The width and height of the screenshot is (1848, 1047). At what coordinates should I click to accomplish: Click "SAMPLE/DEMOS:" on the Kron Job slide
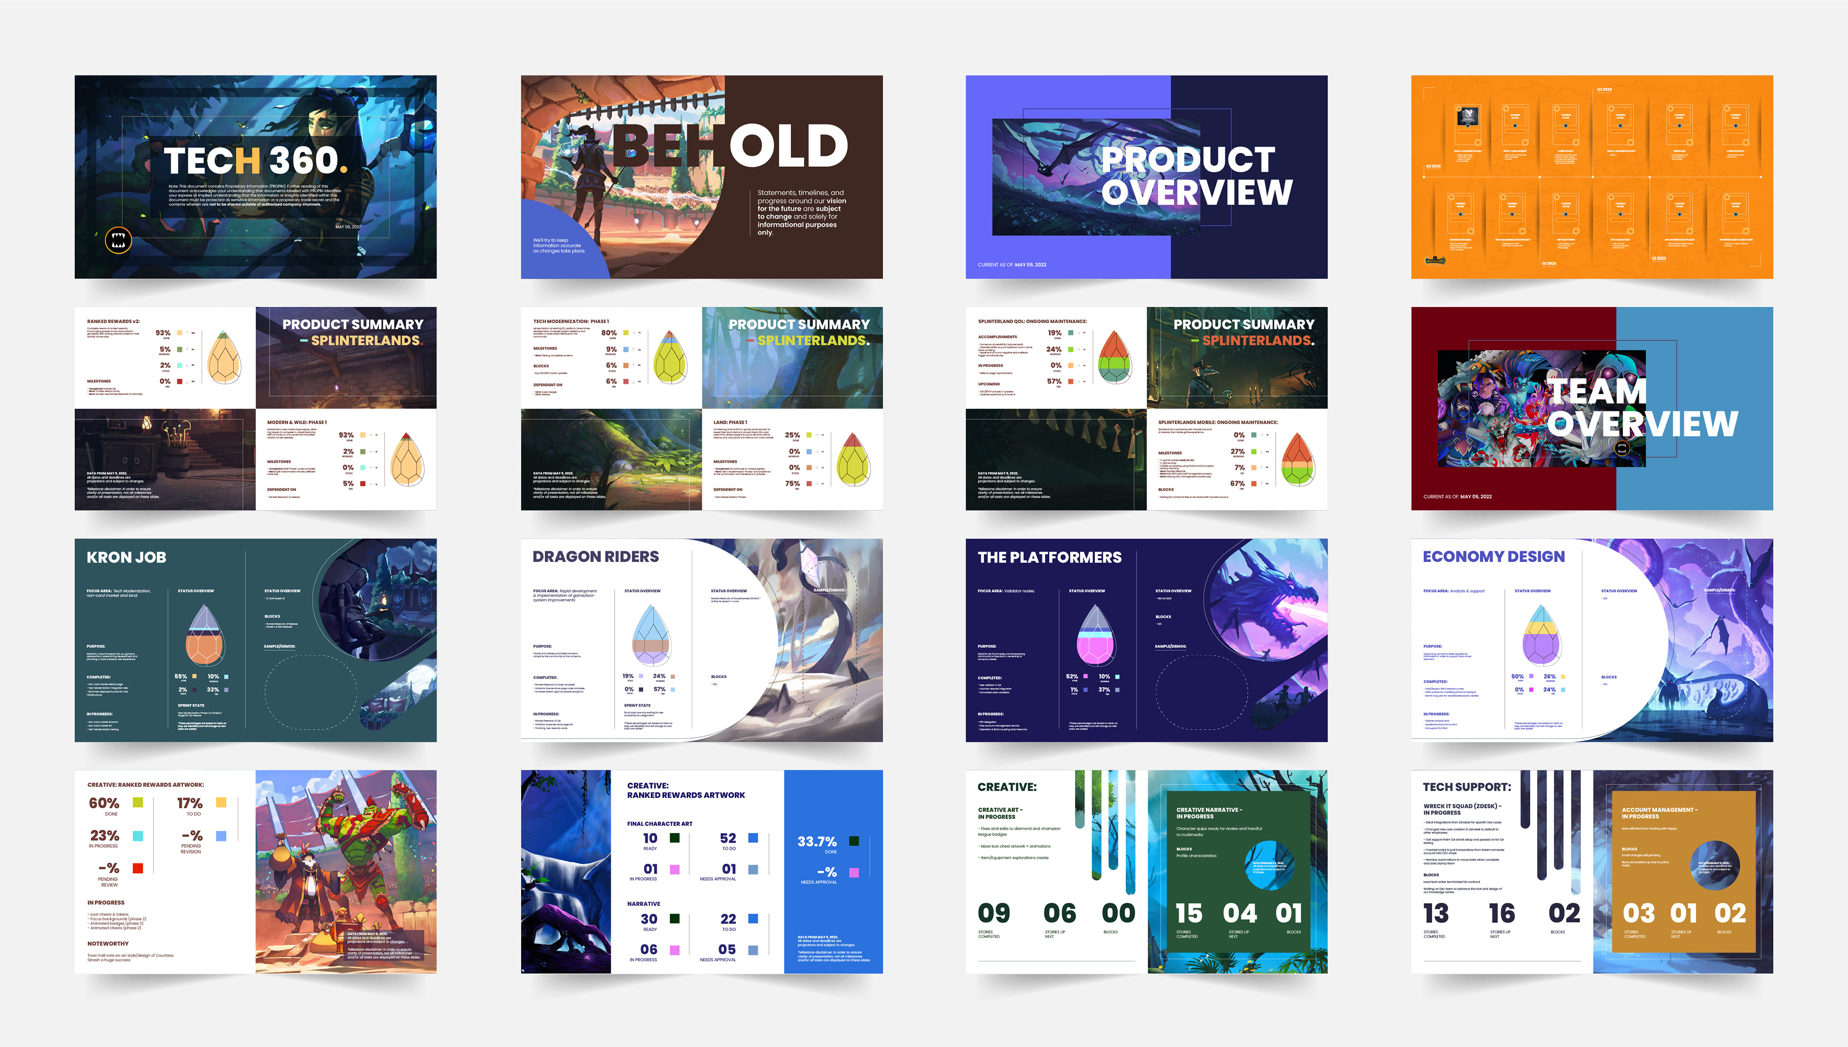coord(280,646)
